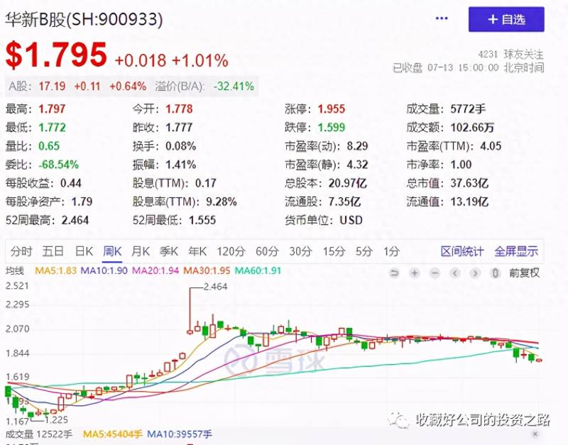Click the 成交量 5772手 value

(x=468, y=109)
